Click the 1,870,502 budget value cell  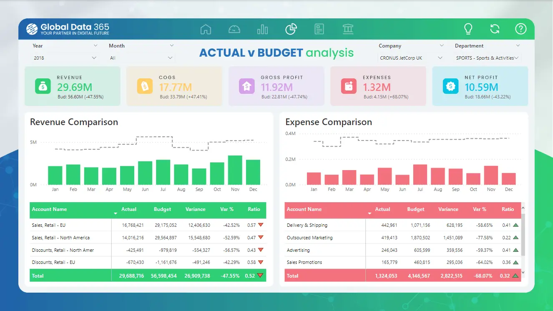point(420,238)
